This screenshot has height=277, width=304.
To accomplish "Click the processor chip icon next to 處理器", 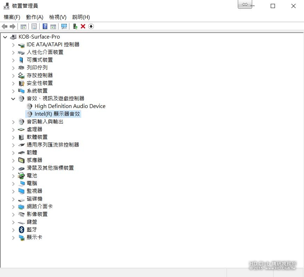I will (21, 129).
